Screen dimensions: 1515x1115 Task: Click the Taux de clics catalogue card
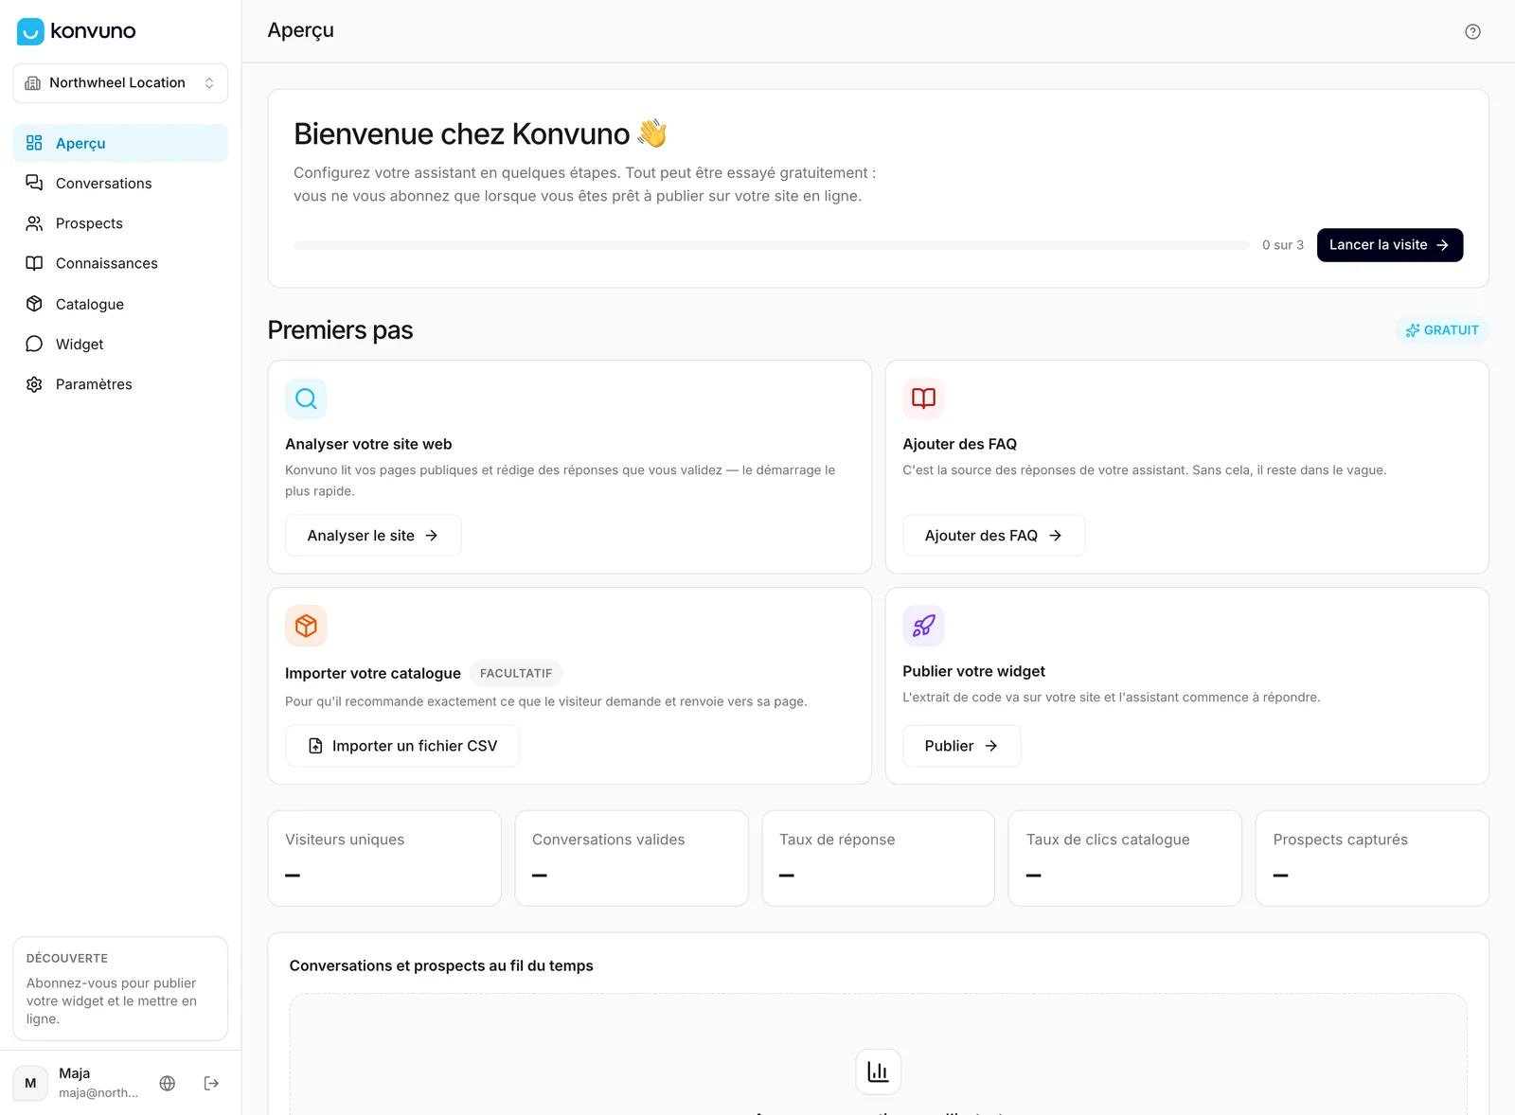click(x=1125, y=858)
